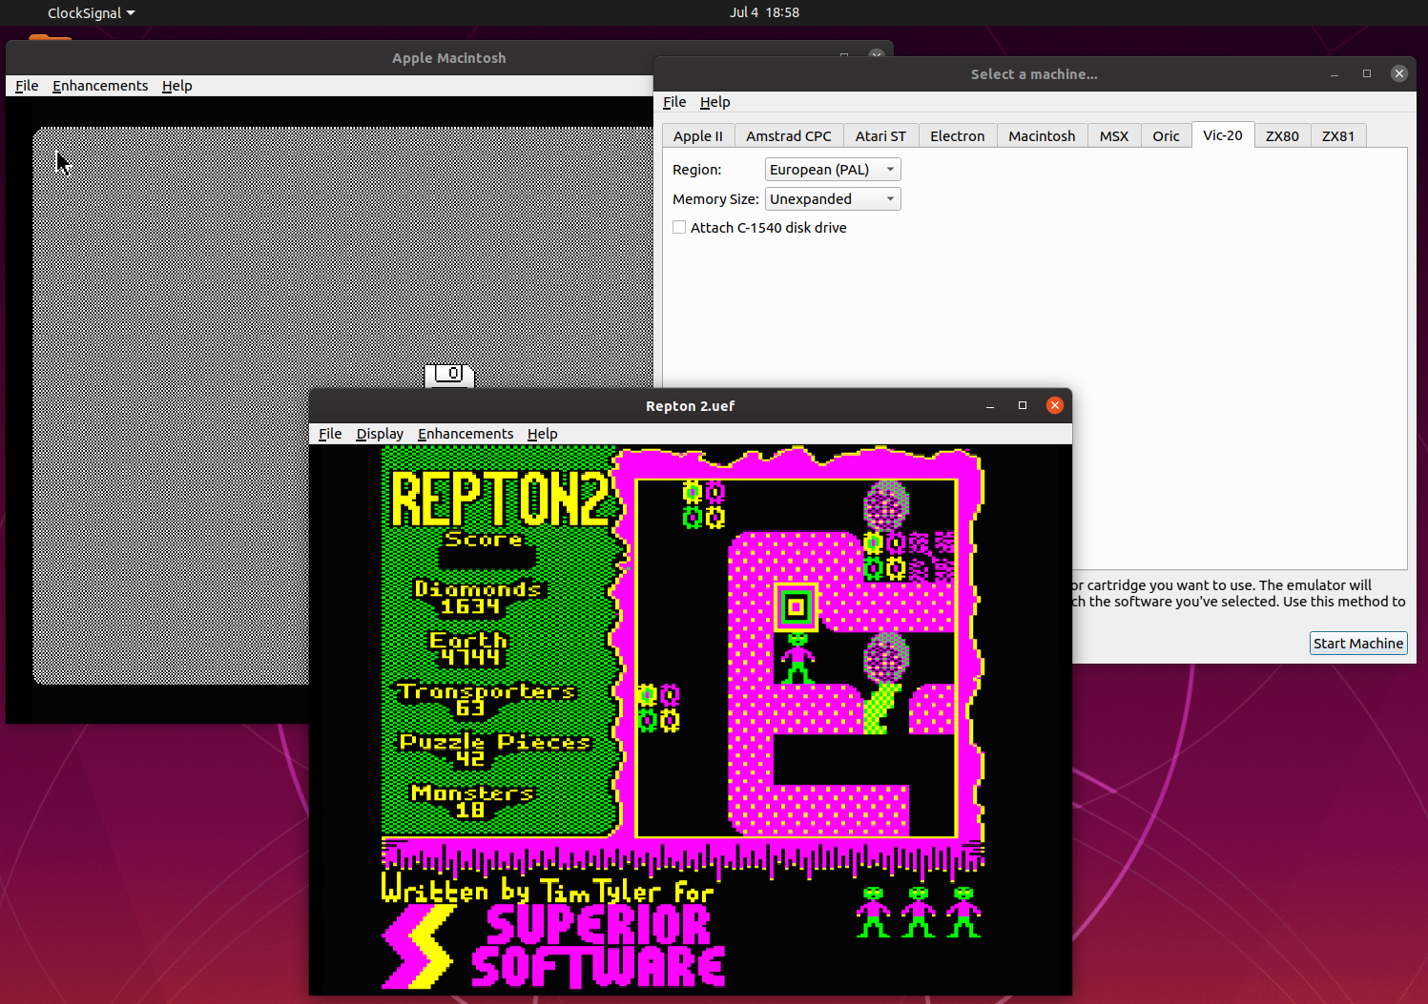Viewport: 1428px width, 1004px height.
Task: Open the Help menu in Select a machine
Action: coord(714,102)
